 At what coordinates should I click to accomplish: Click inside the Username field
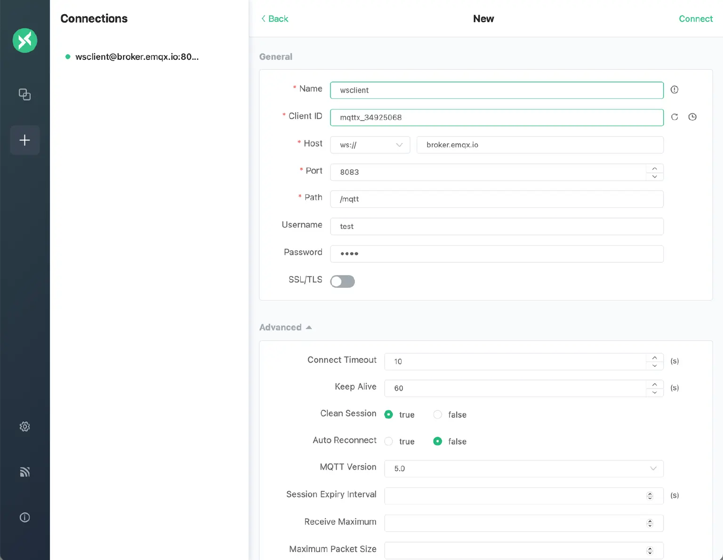[497, 227]
